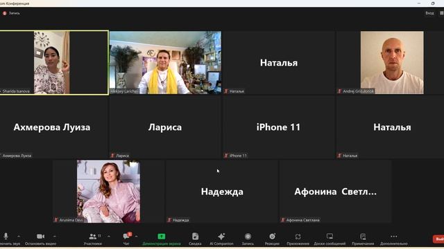This screenshot has width=444, height=249.
Task: Open Реакции reactions menu
Action: pyautogui.click(x=272, y=239)
